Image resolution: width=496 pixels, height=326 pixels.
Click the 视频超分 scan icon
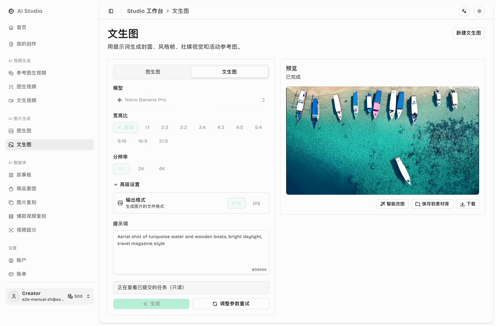pyautogui.click(x=11, y=230)
